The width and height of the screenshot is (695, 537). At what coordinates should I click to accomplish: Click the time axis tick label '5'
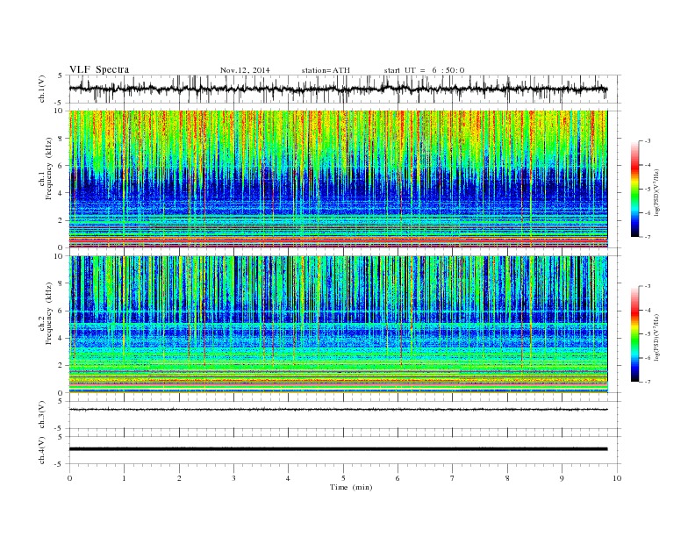343,478
